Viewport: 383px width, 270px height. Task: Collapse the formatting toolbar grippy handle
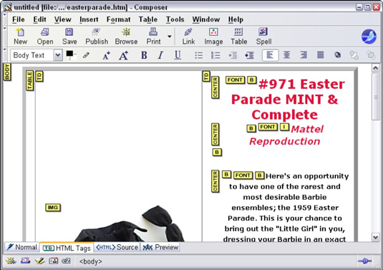click(5, 55)
